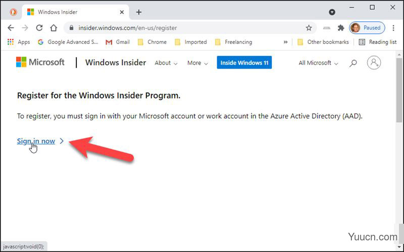Go to the Windows Insider home link
The height and width of the screenshot is (252, 404).
[x=116, y=62]
